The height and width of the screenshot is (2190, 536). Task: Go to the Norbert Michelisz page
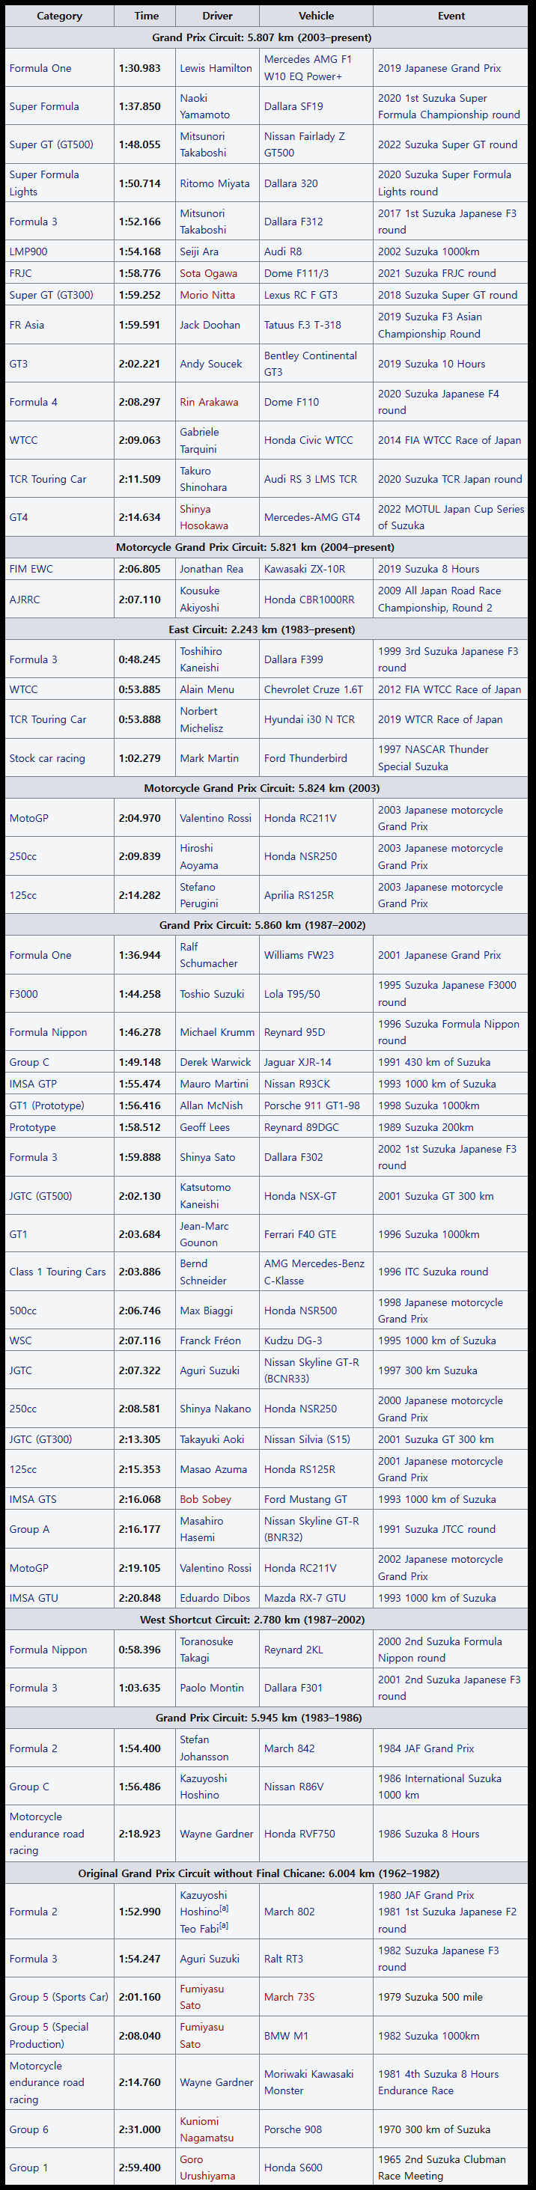[201, 720]
